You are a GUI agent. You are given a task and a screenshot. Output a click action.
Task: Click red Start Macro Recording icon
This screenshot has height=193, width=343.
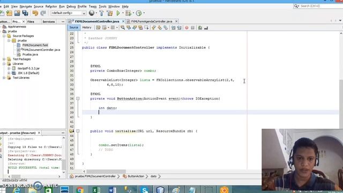(x=187, y=28)
